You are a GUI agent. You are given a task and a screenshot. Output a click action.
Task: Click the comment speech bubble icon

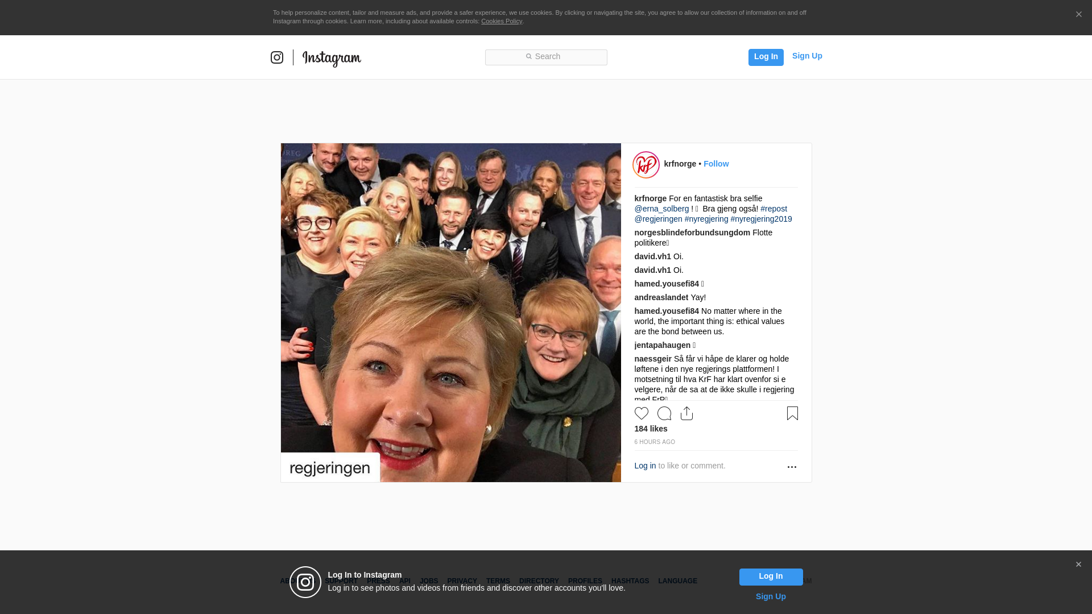[x=664, y=413]
